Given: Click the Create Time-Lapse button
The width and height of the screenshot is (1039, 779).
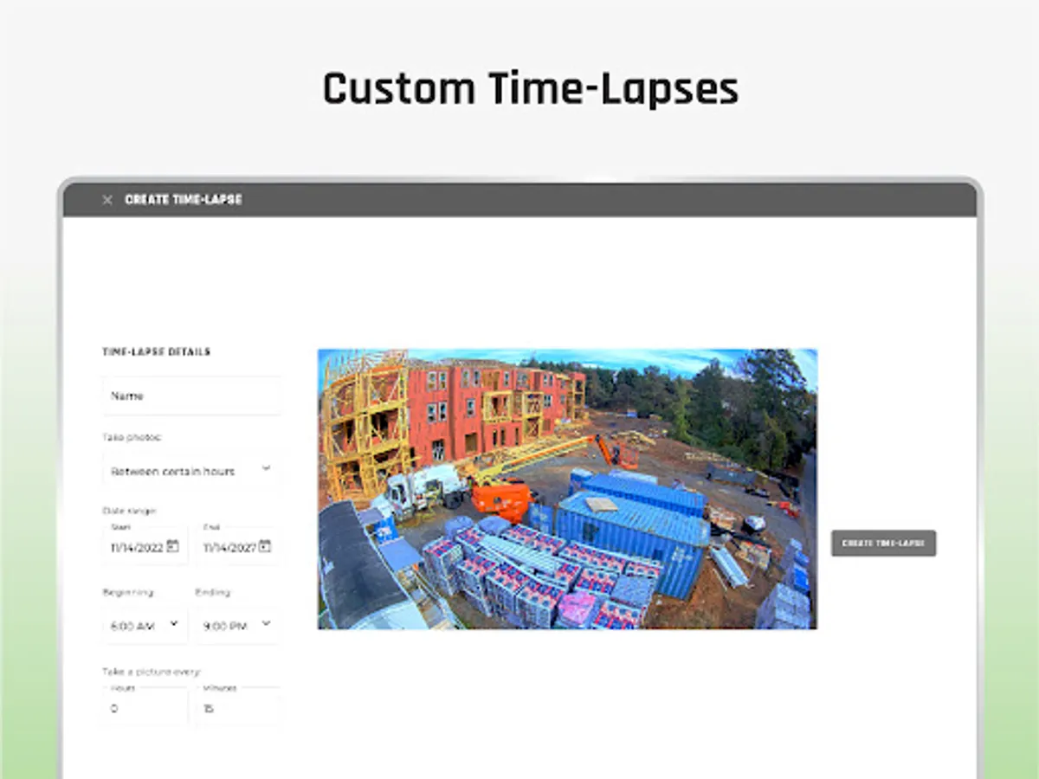Looking at the screenshot, I should tap(884, 544).
